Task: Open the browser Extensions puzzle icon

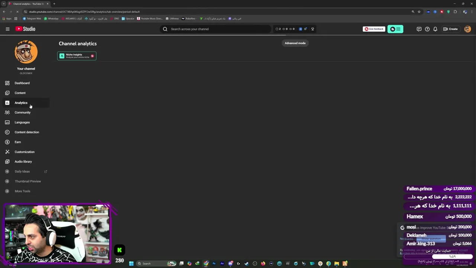Action: click(x=455, y=12)
